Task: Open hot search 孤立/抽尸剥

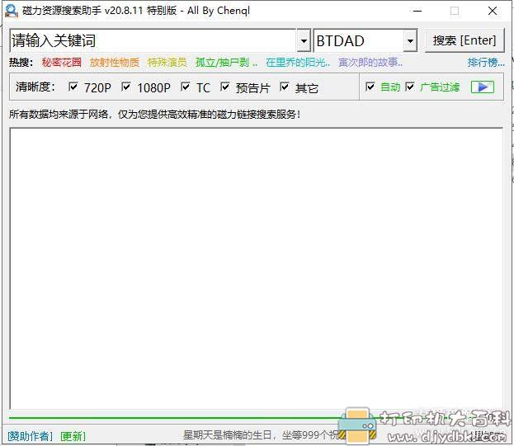Action: click(x=226, y=62)
